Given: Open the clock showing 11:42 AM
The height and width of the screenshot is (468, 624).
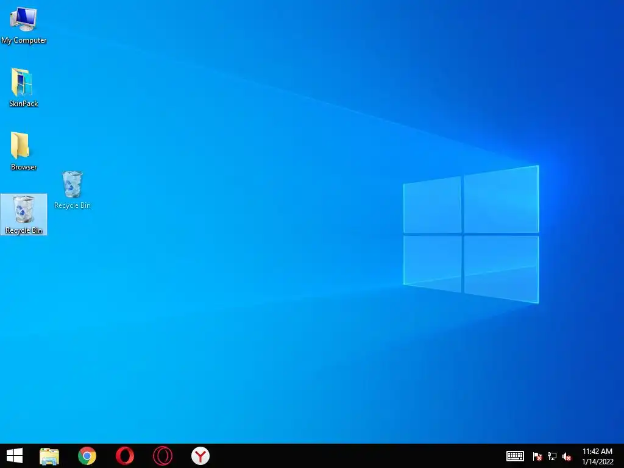Looking at the screenshot, I should click(597, 452).
